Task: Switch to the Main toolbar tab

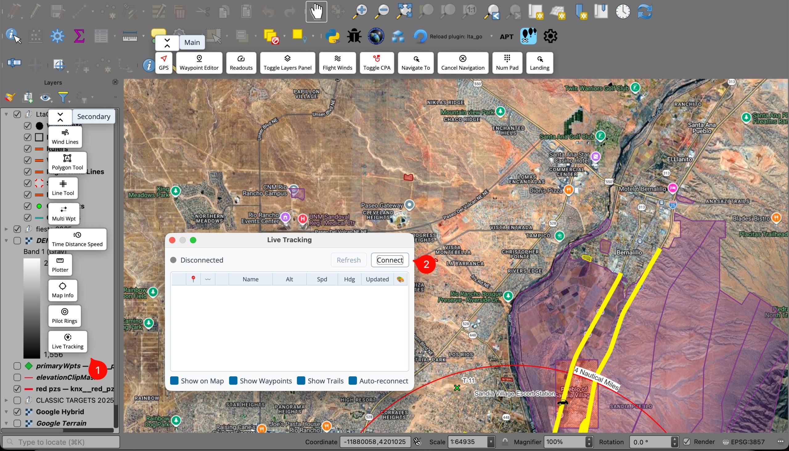Action: pos(192,42)
